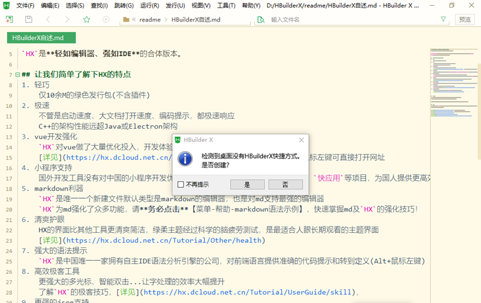This screenshot has height=303, width=481.
Task: Open the 选择(S) menu
Action: [75, 6]
